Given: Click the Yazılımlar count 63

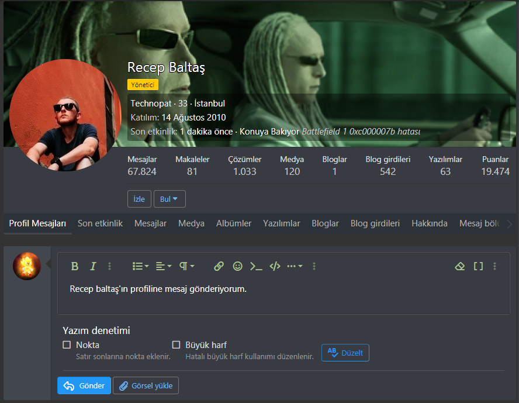Looking at the screenshot, I should click(445, 171).
